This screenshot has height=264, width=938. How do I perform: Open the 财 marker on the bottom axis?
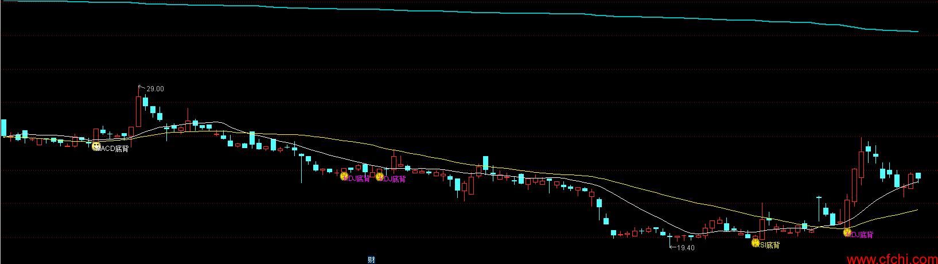[371, 260]
